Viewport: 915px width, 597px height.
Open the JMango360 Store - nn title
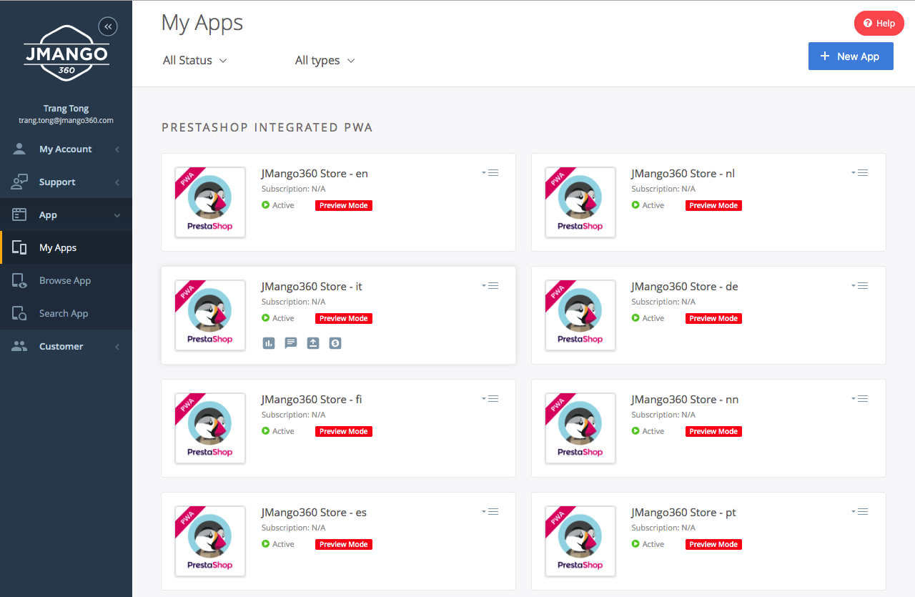coord(685,399)
